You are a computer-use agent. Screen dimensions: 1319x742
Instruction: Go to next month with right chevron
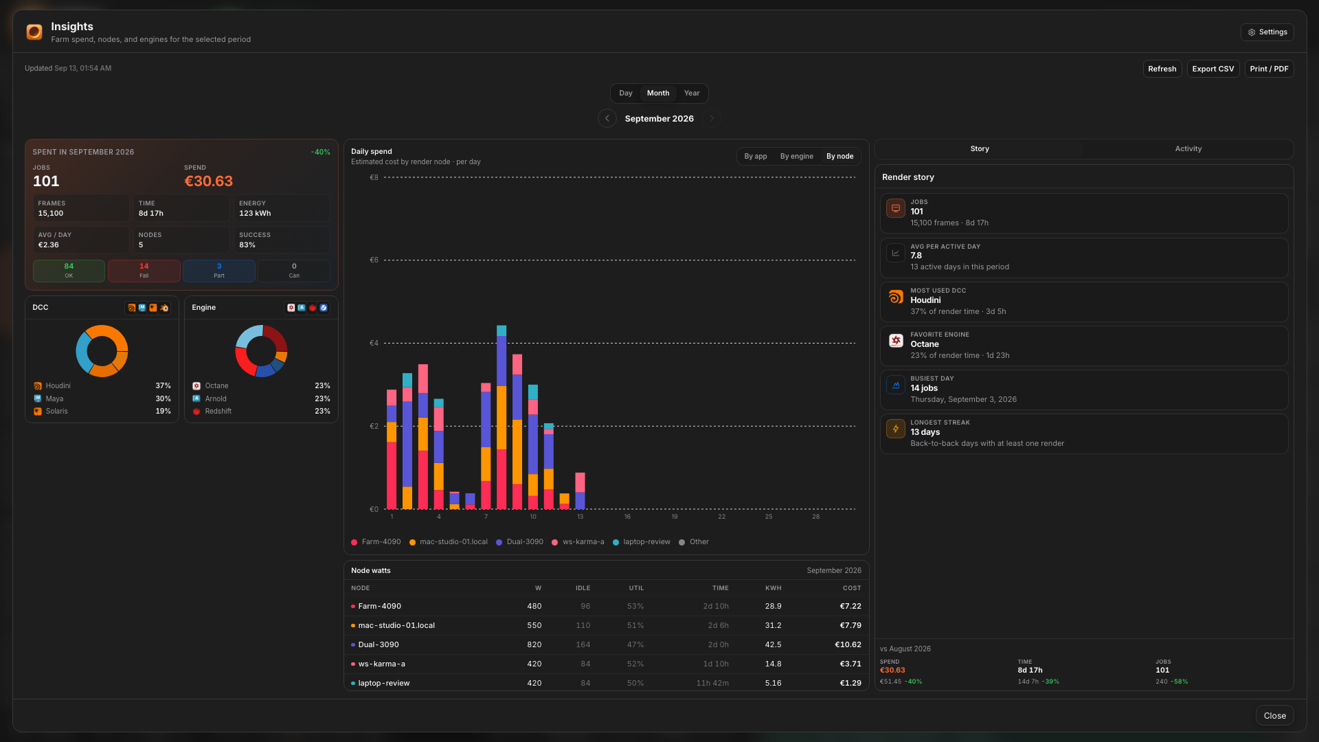712,118
